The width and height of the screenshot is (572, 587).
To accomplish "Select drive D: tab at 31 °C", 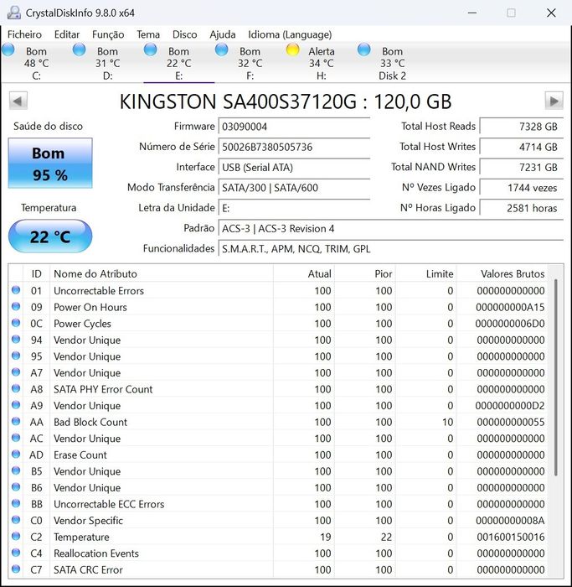I will tap(108, 63).
